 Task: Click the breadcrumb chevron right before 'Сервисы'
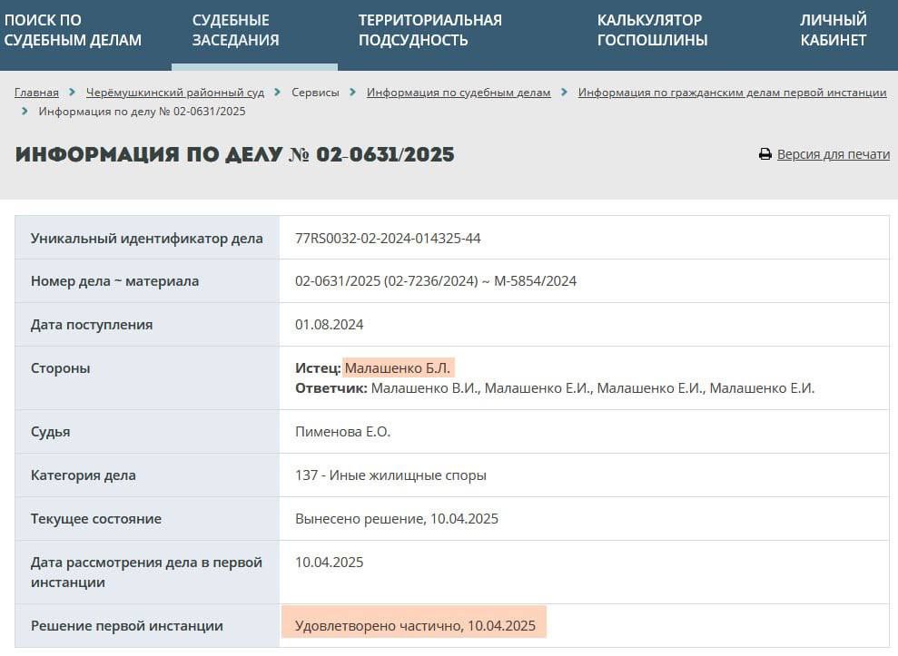[x=278, y=93]
